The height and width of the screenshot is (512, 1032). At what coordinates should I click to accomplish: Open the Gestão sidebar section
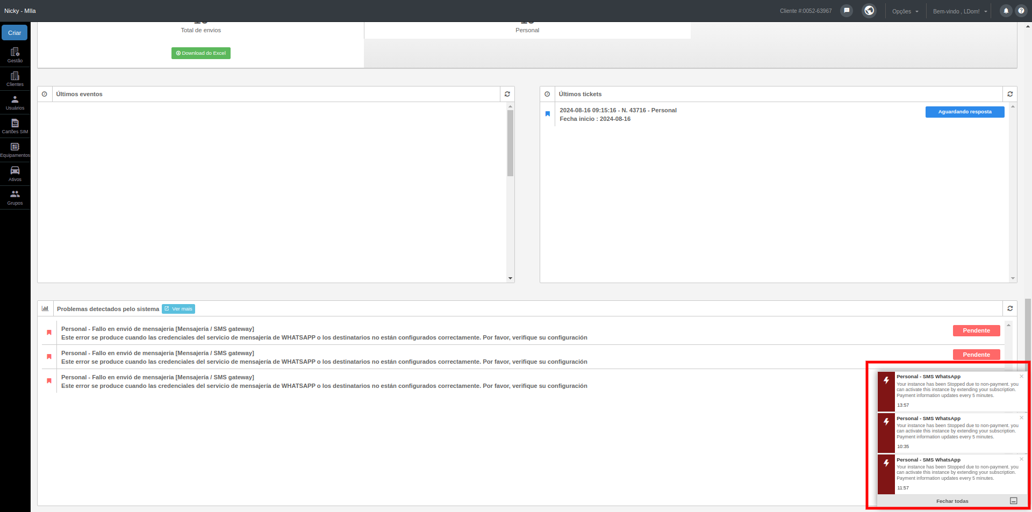15,55
